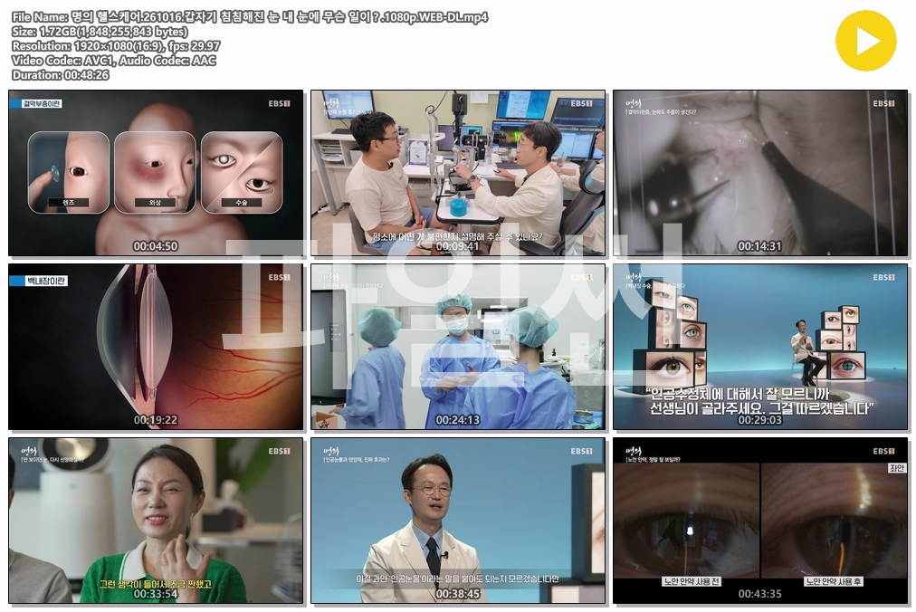Screen dimensions: 916x612
Task: Open the thumbnail at timestamp 00:09:41
Action: click(458, 173)
